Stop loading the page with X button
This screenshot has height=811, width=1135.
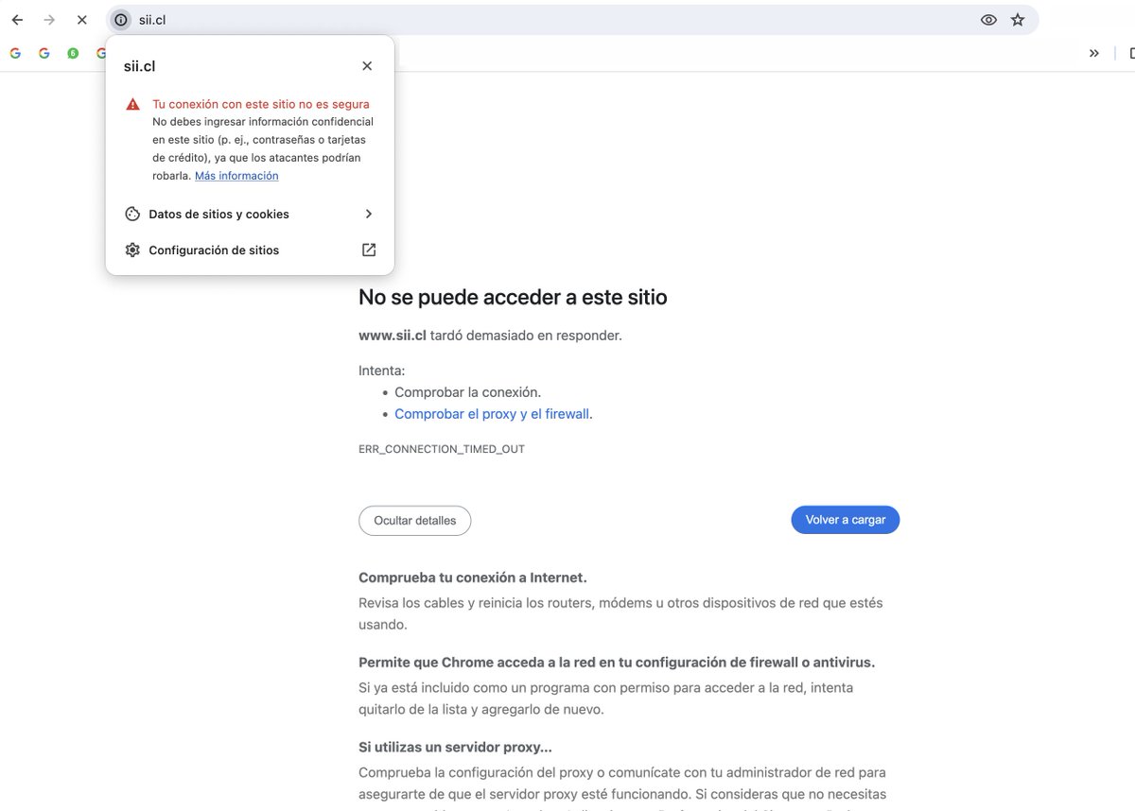pos(82,20)
